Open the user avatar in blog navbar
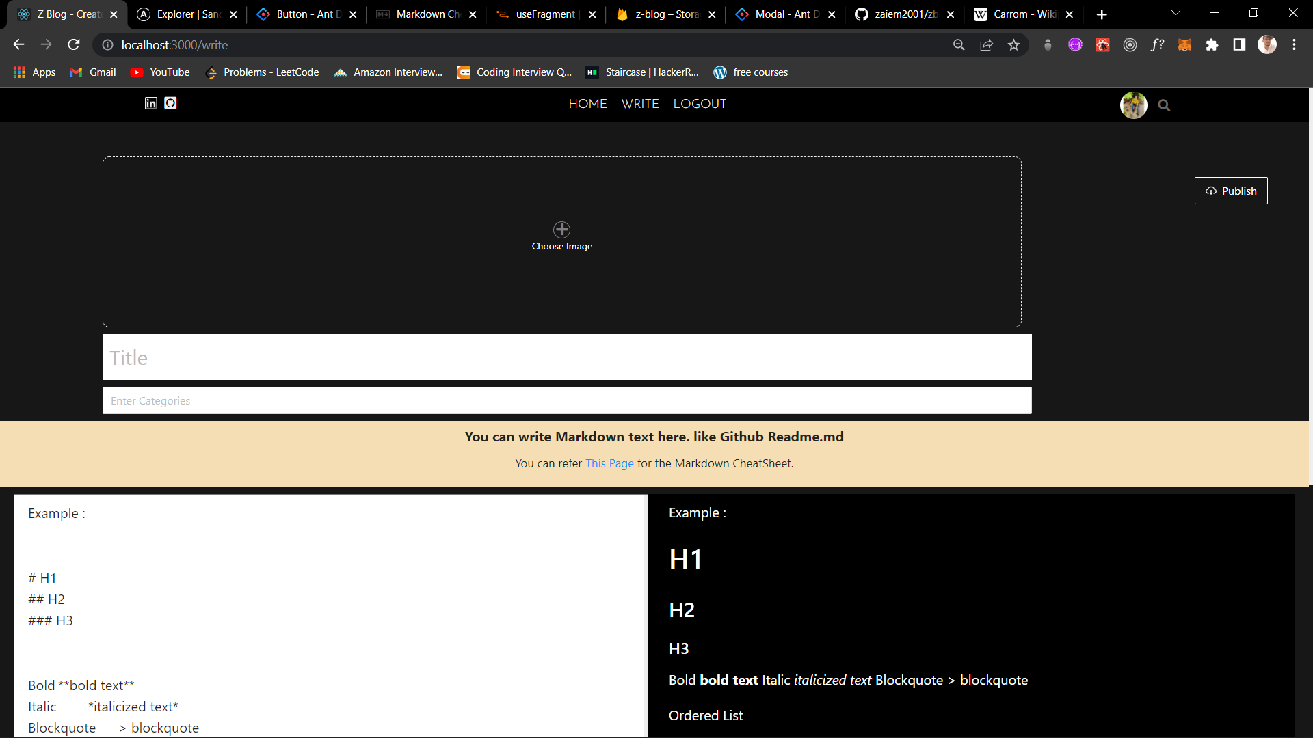The width and height of the screenshot is (1313, 738). [1133, 105]
